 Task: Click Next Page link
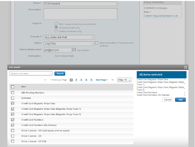coord(102,80)
